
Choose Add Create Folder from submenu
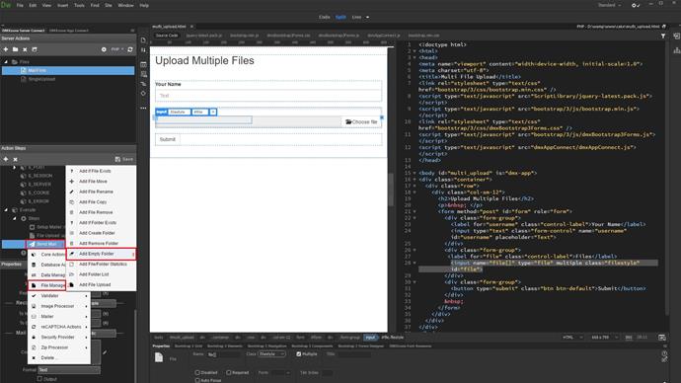point(102,233)
